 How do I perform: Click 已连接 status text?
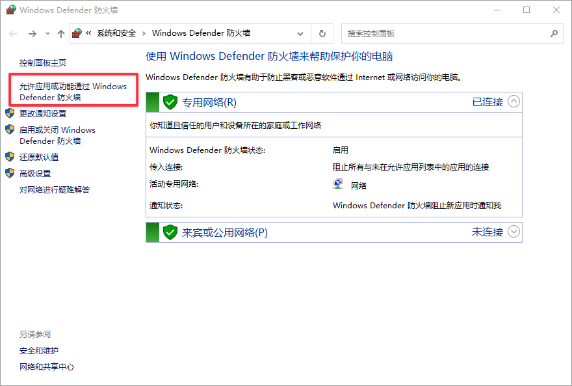point(487,102)
